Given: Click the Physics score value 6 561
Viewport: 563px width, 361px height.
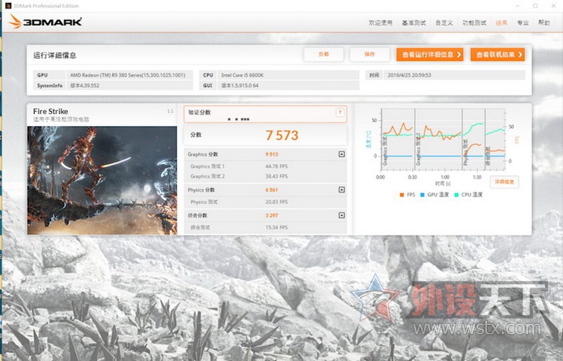Looking at the screenshot, I should [x=271, y=190].
